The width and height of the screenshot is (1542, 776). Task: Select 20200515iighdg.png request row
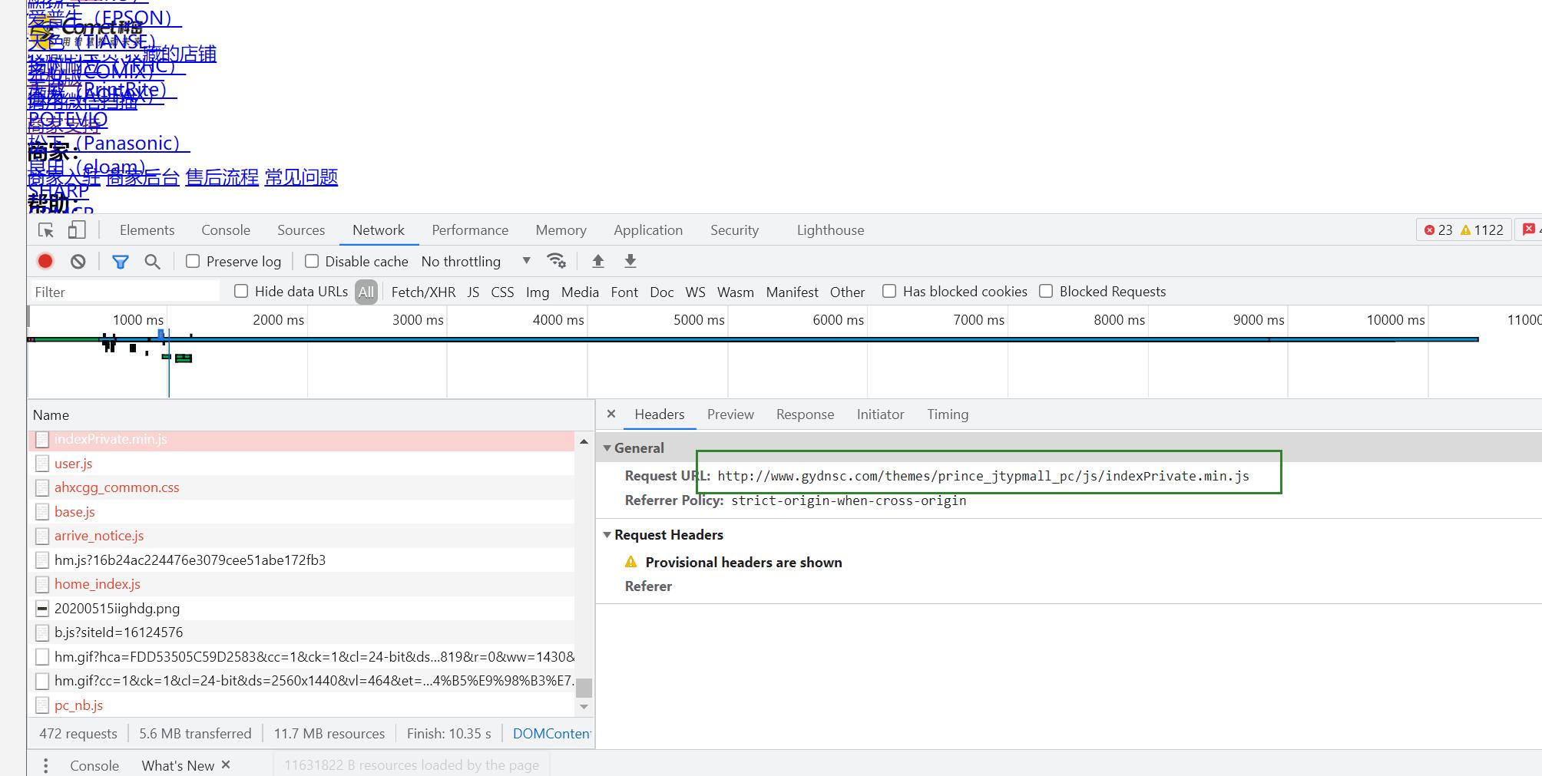(x=302, y=609)
